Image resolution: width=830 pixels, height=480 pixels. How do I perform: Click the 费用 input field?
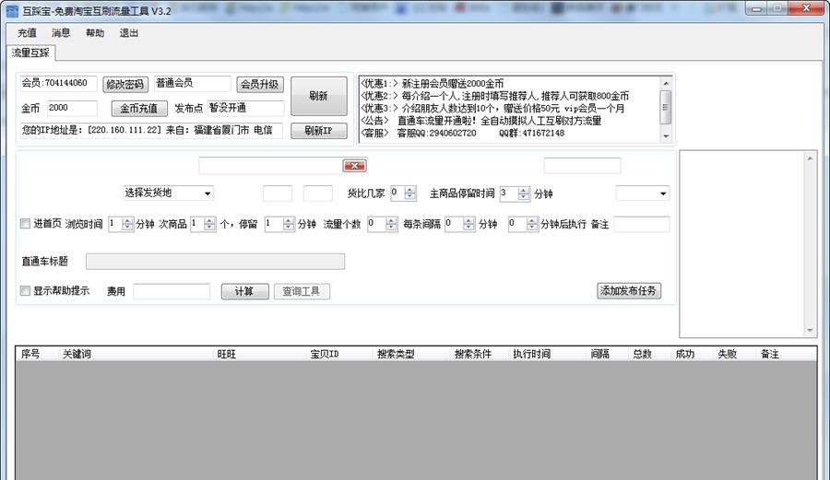(172, 291)
